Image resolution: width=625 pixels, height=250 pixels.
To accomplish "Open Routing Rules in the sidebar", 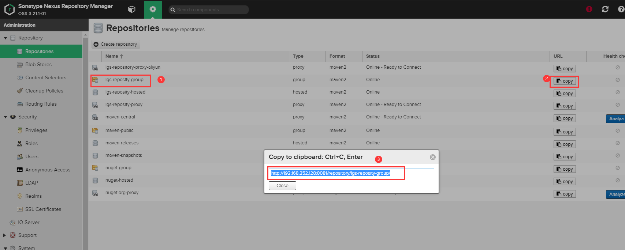I will 41,104.
